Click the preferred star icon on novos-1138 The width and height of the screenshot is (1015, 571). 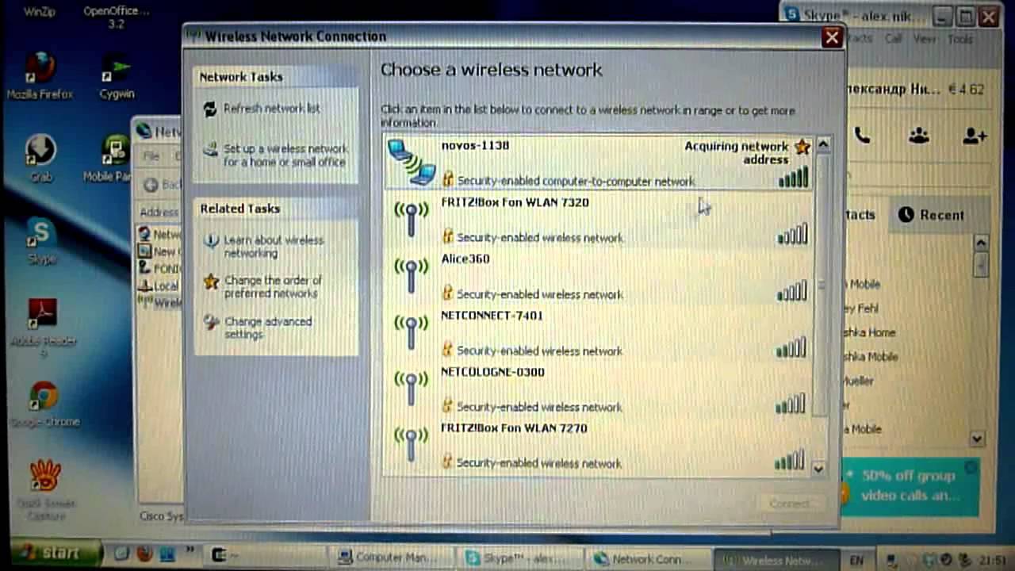(x=802, y=147)
